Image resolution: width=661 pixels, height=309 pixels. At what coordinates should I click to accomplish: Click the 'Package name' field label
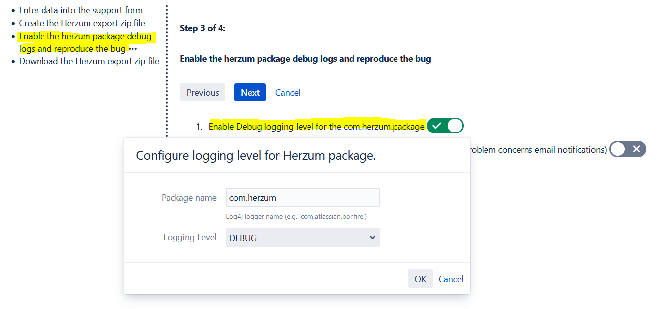(189, 197)
